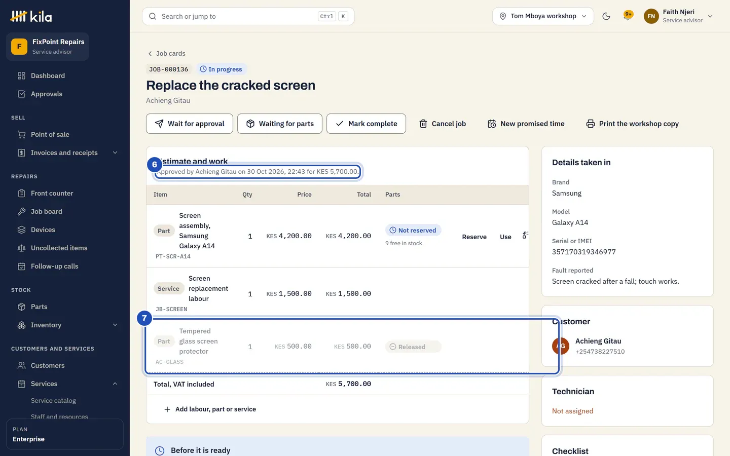
Task: Click the In progress status badge
Action: 221,69
